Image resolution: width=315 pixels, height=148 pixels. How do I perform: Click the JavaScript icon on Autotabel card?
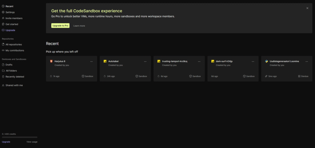105,61
